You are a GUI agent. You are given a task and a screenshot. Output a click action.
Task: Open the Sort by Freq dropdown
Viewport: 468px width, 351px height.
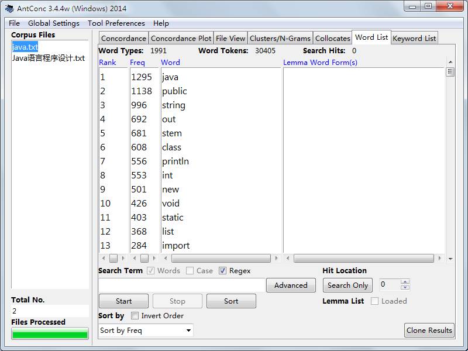(146, 331)
